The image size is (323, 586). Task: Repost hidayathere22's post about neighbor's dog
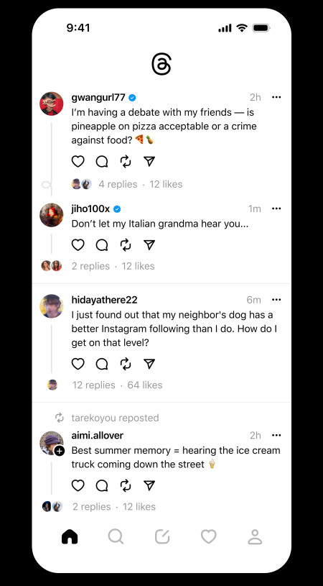pyautogui.click(x=126, y=364)
